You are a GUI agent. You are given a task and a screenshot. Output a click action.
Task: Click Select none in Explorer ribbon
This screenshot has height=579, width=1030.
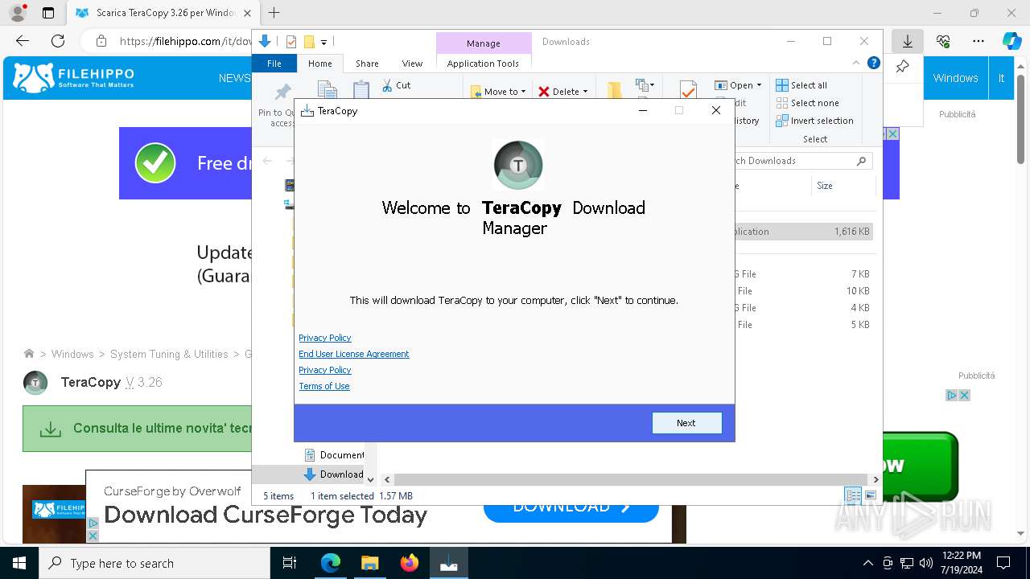tap(808, 103)
